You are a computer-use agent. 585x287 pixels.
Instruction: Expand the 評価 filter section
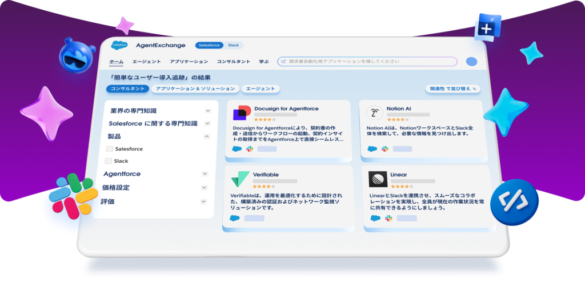[x=203, y=201]
